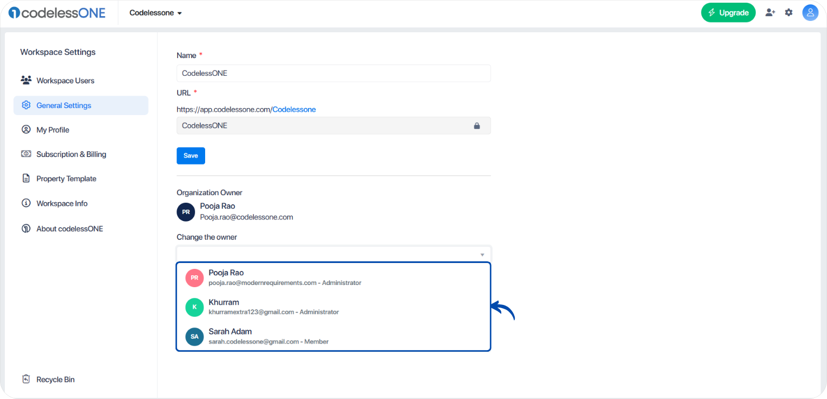Click the Recycle Bin icon
Image resolution: width=827 pixels, height=399 pixels.
pyautogui.click(x=26, y=379)
